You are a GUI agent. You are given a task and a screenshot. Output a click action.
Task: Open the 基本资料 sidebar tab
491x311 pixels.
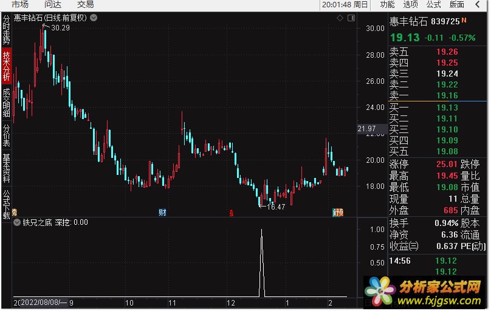[6, 168]
